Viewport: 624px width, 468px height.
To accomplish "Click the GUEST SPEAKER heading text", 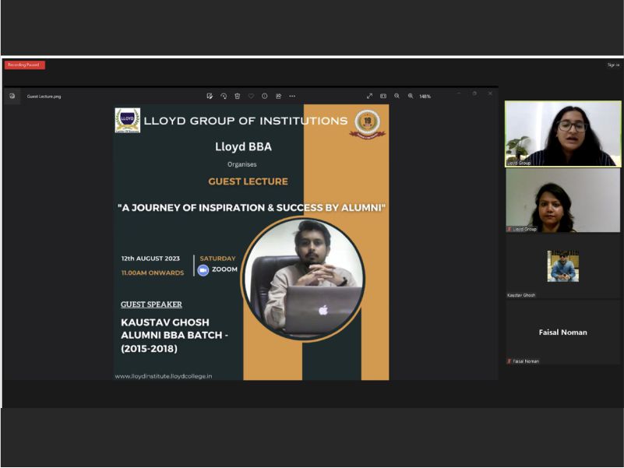I will [x=151, y=304].
